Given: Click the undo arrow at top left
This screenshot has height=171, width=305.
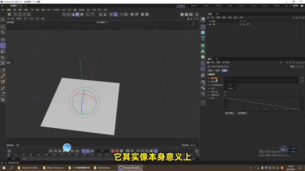Looking at the screenshot, I should tap(3, 6).
